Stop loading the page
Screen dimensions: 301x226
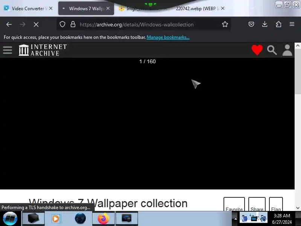point(36,24)
